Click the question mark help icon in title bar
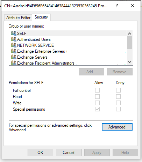The image size is (142, 162). [x=117, y=6]
